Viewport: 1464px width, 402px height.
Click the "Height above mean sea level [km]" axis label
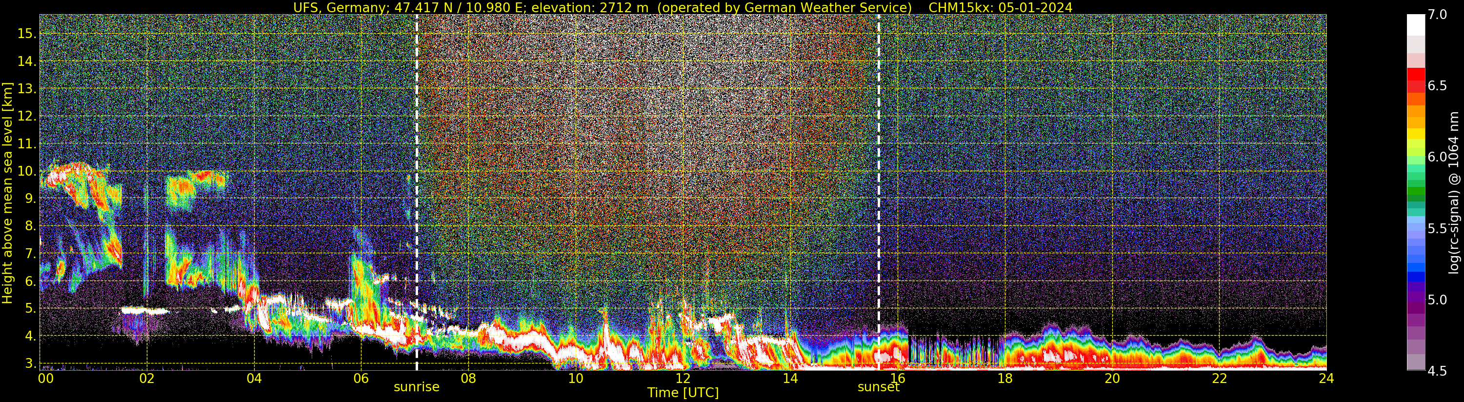tap(8, 193)
